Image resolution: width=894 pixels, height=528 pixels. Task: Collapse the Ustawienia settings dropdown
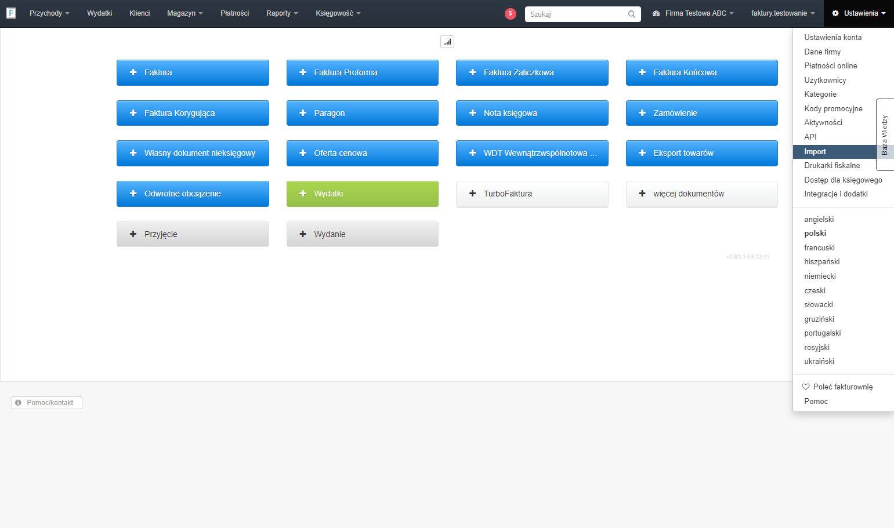click(859, 13)
